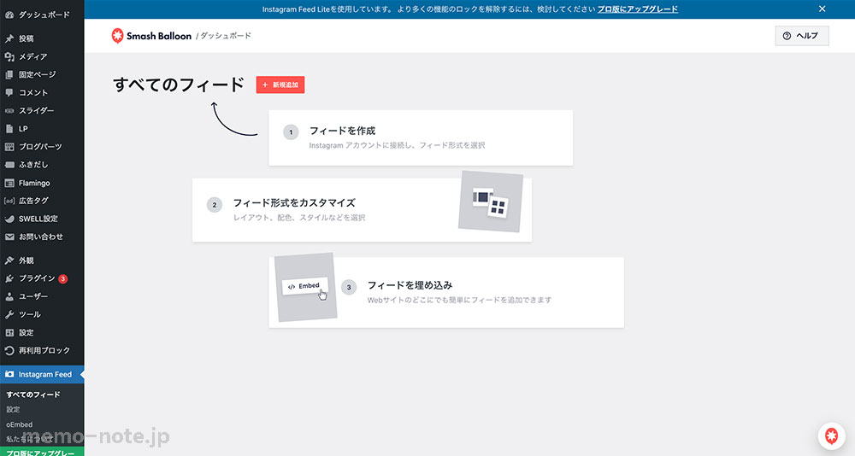The height and width of the screenshot is (456, 855).
Task: Click the dashboard gauge icon in sidebar
Action: click(x=9, y=15)
